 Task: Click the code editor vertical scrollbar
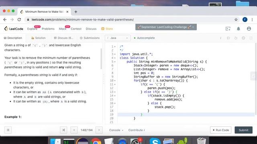tap(256, 79)
